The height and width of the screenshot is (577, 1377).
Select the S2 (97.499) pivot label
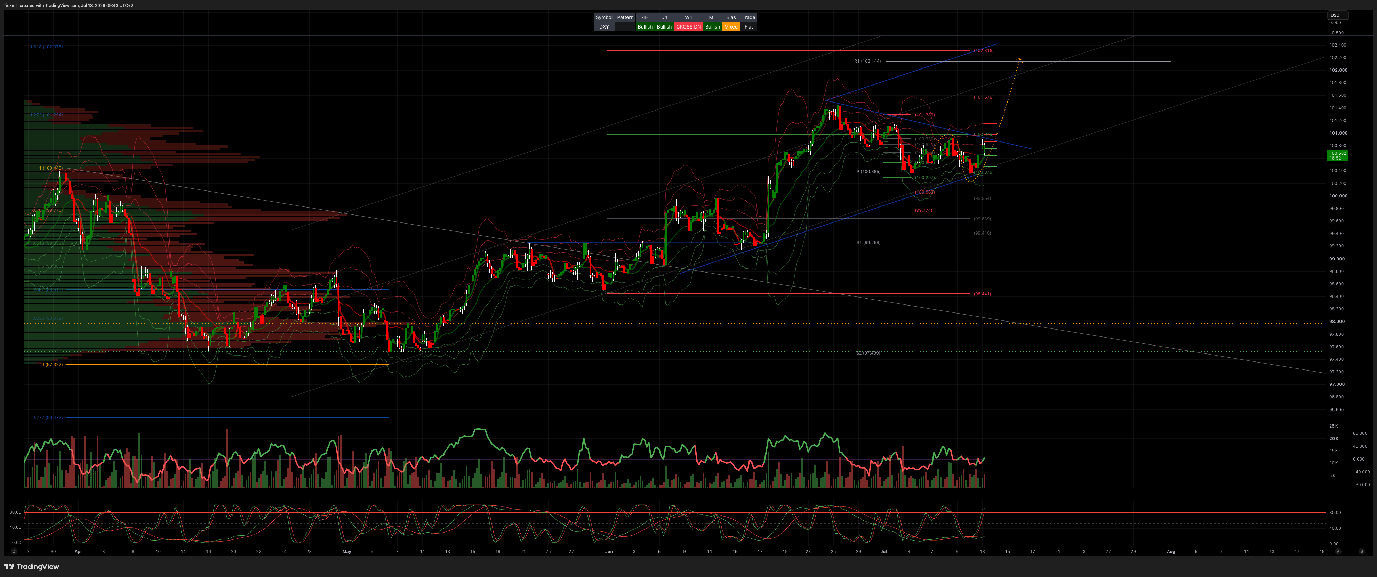tap(868, 353)
